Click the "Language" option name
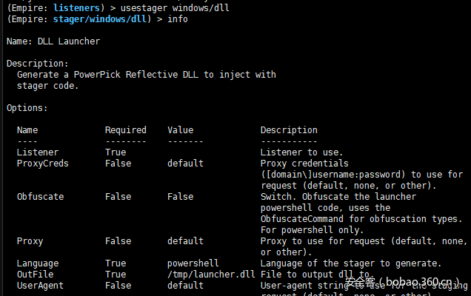The image size is (471, 296). pos(38,263)
